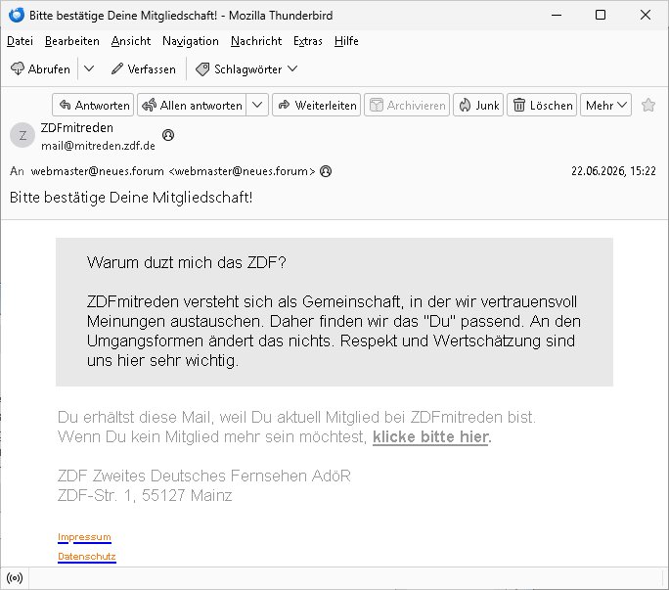Click sender name ZDFmitreden
The image size is (669, 590).
click(77, 127)
